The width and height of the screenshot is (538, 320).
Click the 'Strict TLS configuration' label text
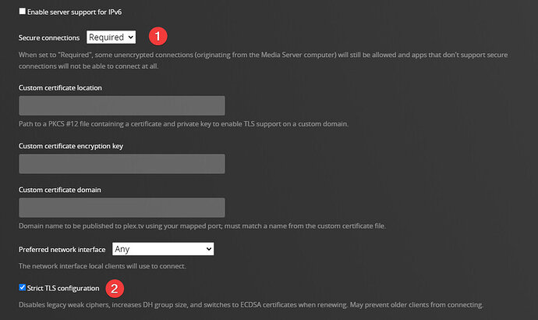coord(63,288)
